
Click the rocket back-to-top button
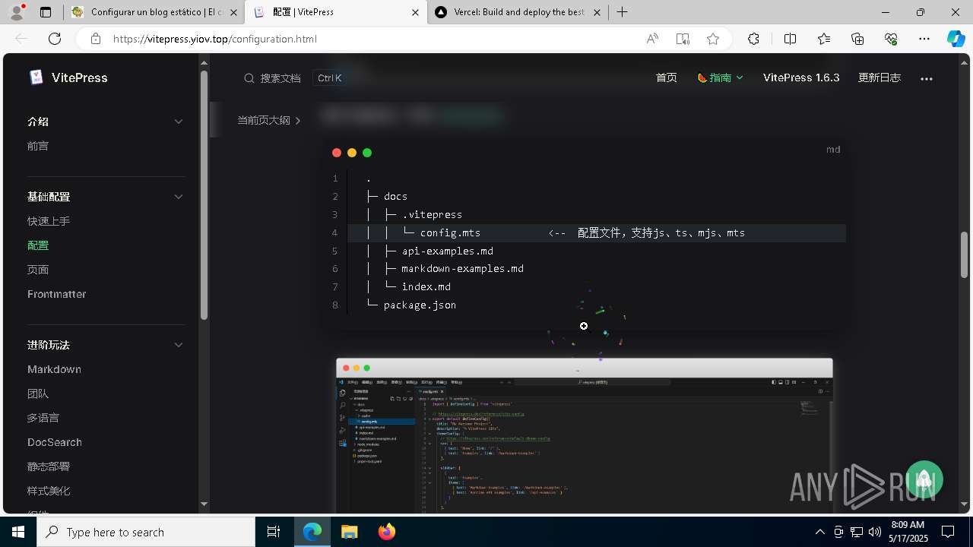(924, 479)
